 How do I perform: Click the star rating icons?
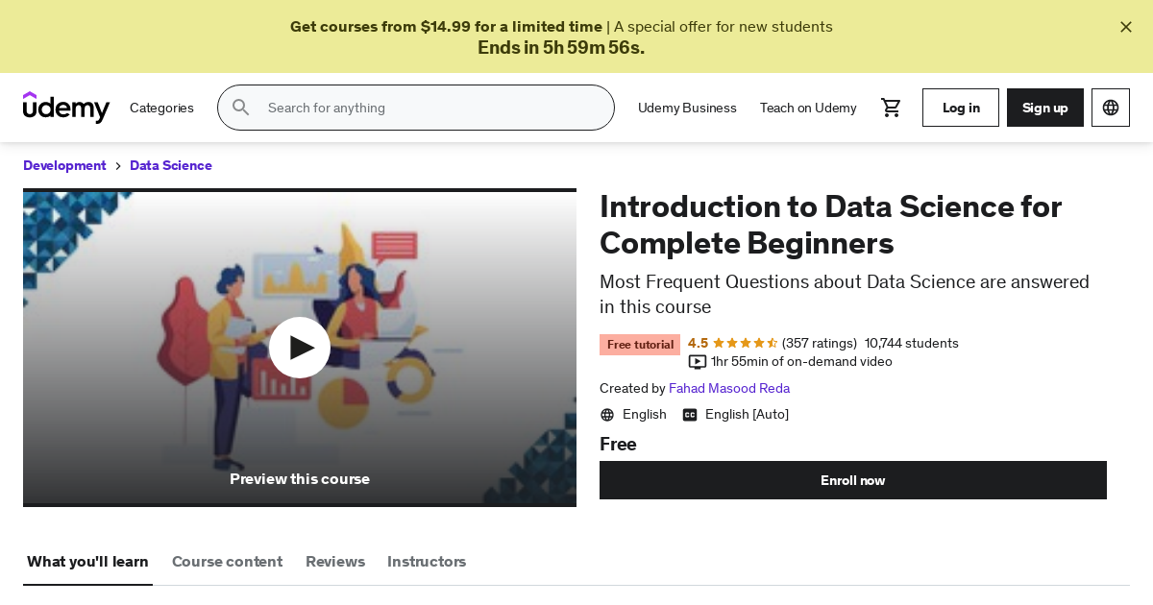[746, 343]
